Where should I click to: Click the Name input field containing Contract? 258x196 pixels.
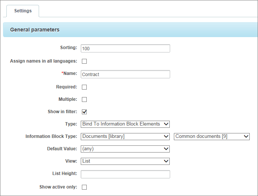click(x=125, y=74)
